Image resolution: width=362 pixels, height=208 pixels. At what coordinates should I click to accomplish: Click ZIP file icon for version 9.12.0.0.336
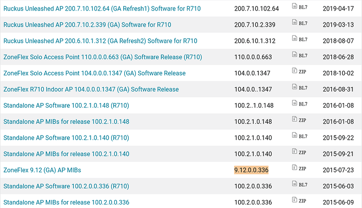pyautogui.click(x=294, y=167)
